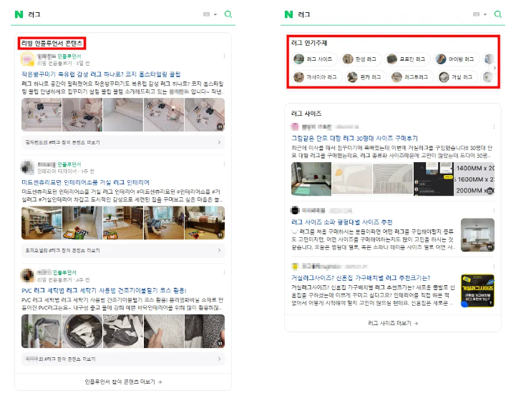Open the Naver logo in the left panel
This screenshot has width=516, height=398.
[x=19, y=14]
